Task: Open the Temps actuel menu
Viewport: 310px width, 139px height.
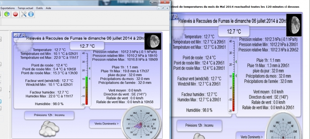Action: point(25,8)
